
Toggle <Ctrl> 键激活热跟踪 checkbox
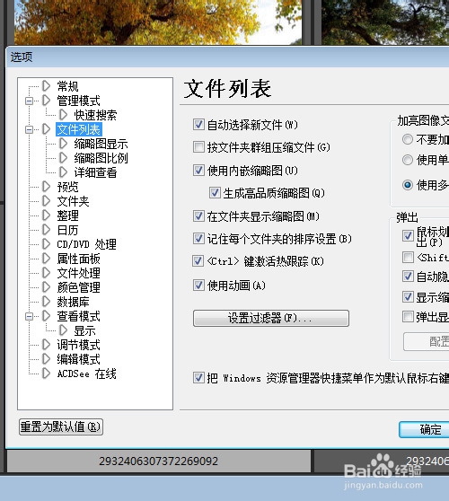[198, 261]
